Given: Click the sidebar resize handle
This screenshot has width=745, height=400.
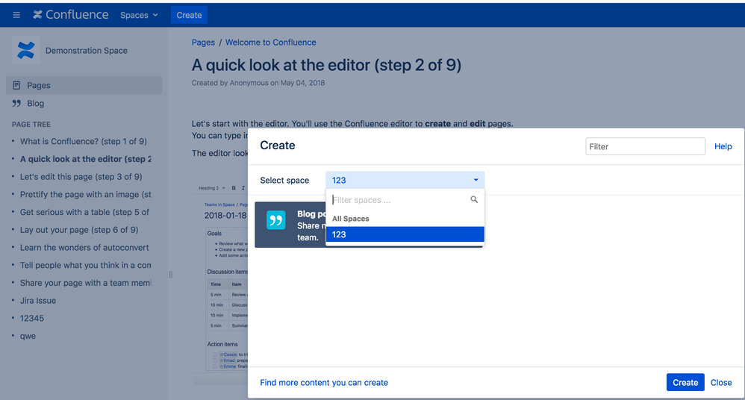Looking at the screenshot, I should tap(170, 274).
